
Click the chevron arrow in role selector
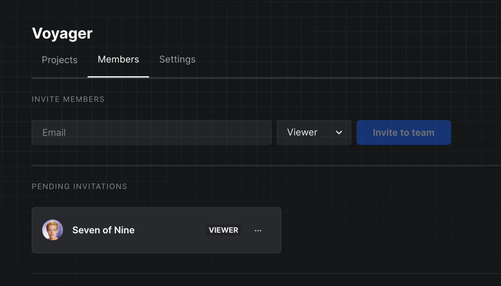(x=339, y=133)
